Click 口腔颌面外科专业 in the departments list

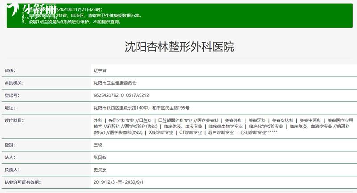(175, 120)
